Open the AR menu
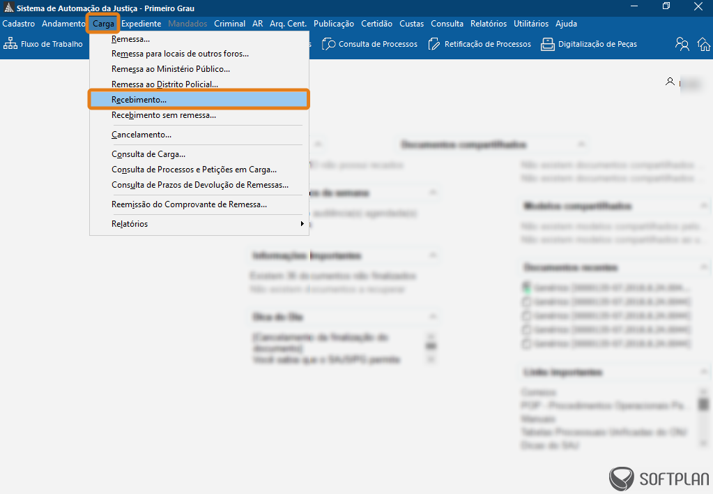This screenshot has height=494, width=713. pos(257,23)
